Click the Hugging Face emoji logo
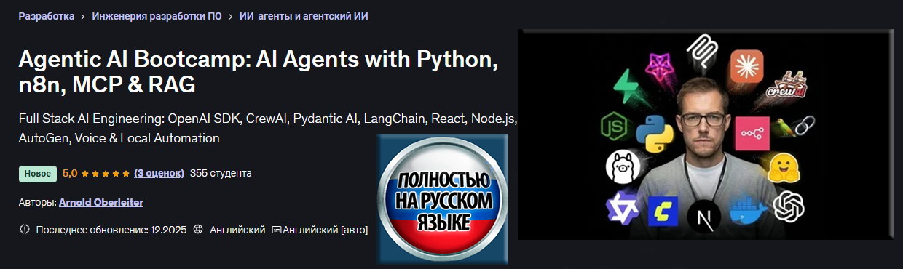This screenshot has width=903, height=269. pyautogui.click(x=784, y=168)
